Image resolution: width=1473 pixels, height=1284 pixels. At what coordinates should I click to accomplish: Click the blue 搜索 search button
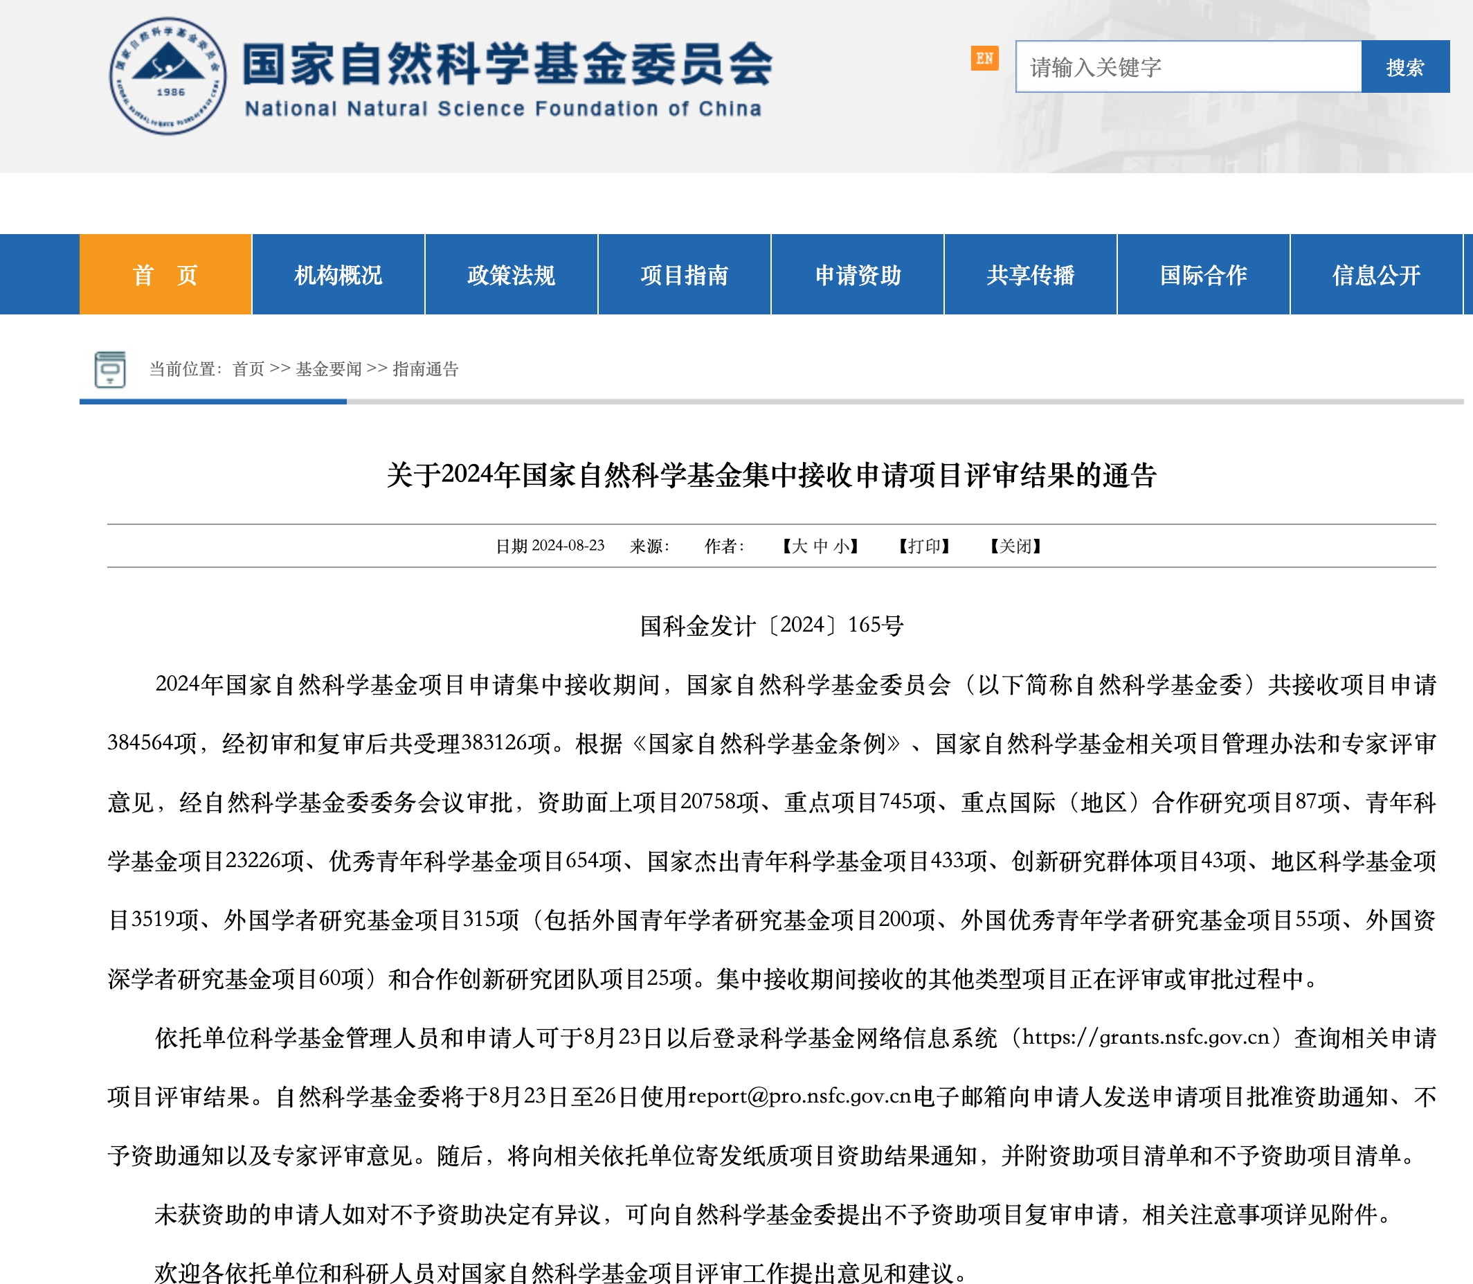[x=1405, y=66]
